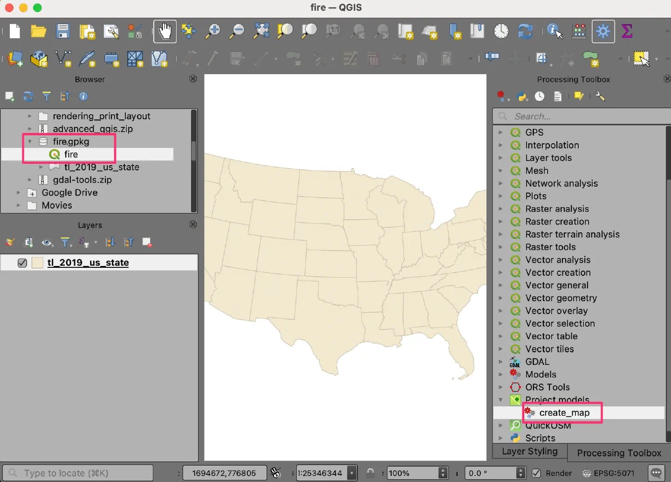Open the map scale dropdown

coord(352,473)
